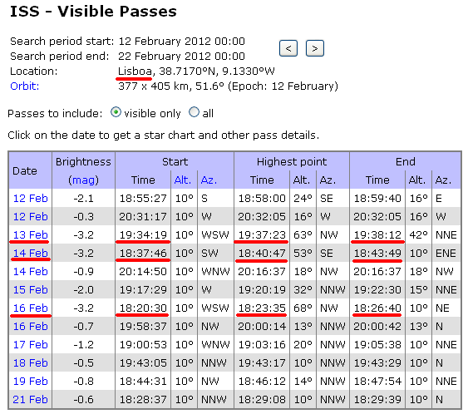
Task: Open 16 Feb pass with brightness -0.7
Action: (x=30, y=326)
